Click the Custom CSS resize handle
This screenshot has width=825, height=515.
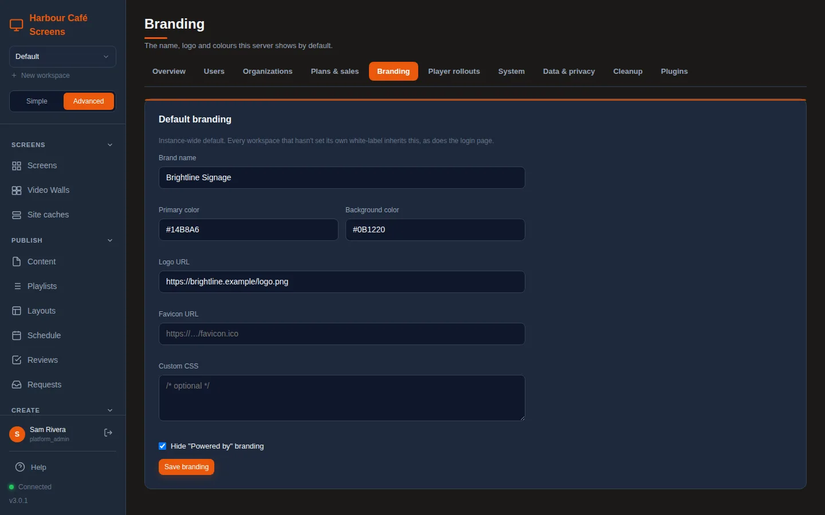522,418
